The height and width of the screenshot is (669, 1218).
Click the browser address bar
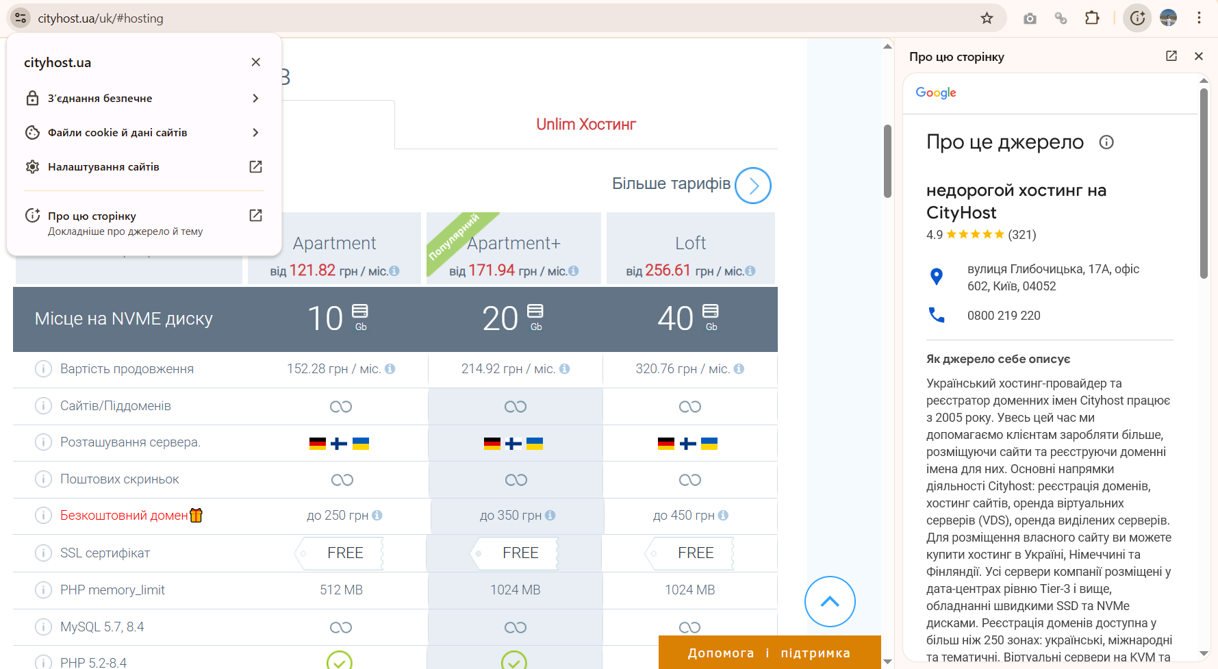click(x=100, y=18)
